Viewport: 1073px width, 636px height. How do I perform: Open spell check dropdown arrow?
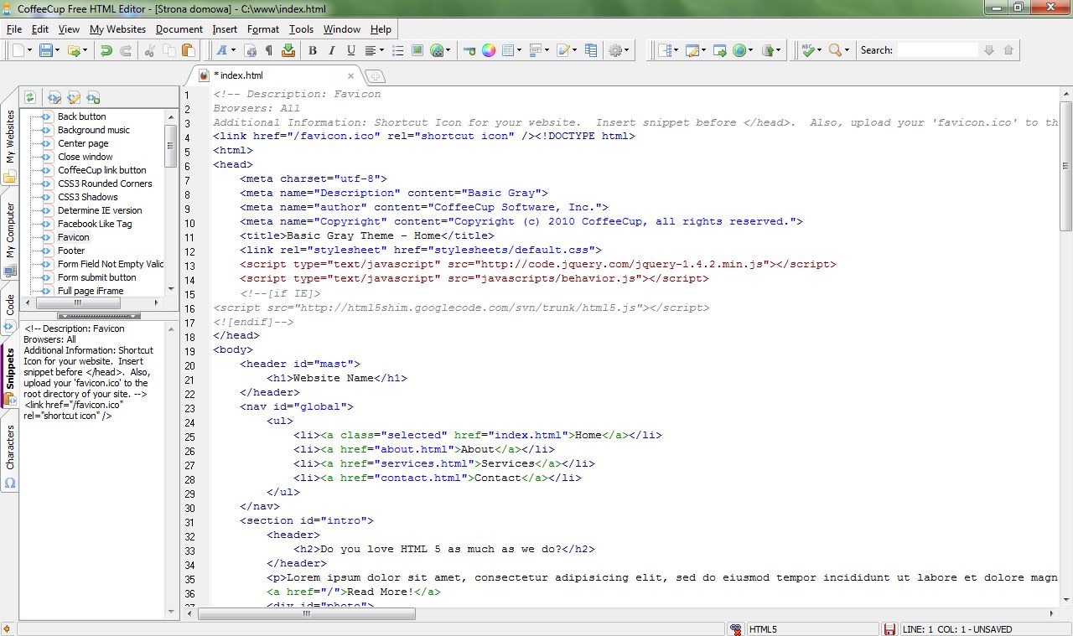[820, 50]
